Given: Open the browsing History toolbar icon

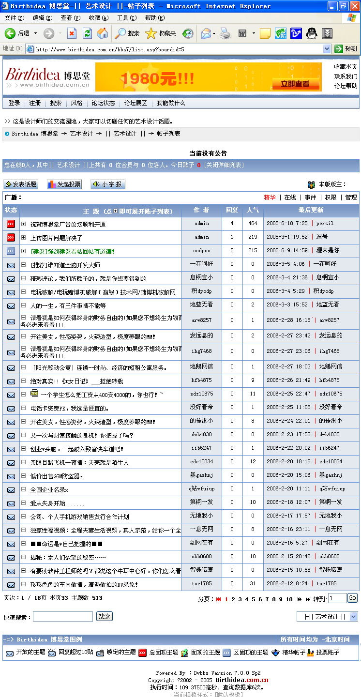Looking at the screenshot, I should coord(188,33).
